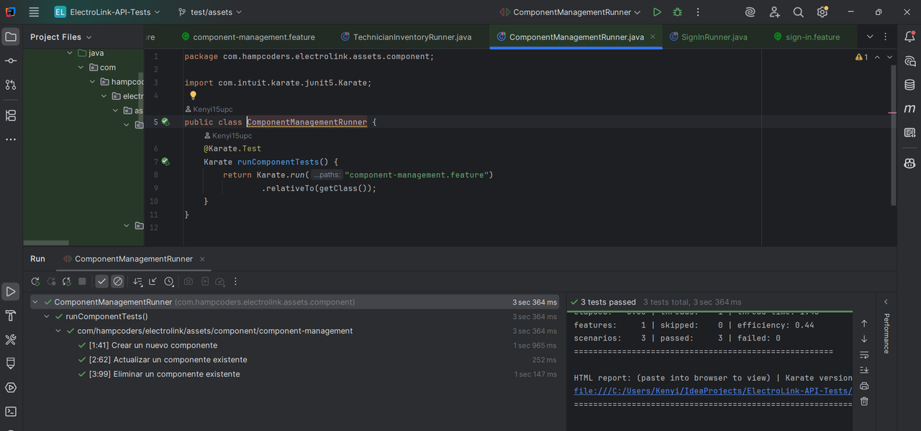Image resolution: width=921 pixels, height=431 pixels.
Task: Open the Structure tool window
Action: pyautogui.click(x=11, y=116)
